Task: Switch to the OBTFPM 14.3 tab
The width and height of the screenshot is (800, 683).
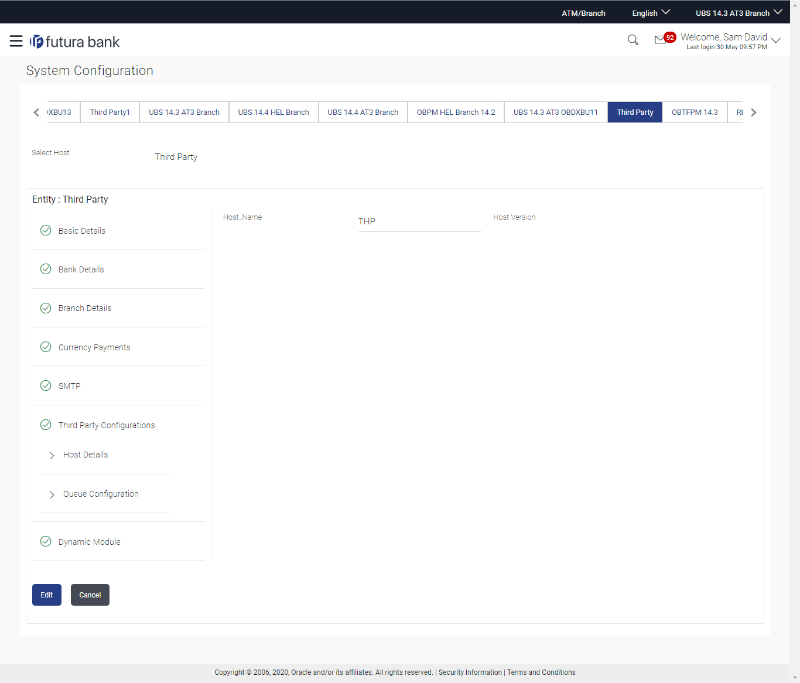Action: click(x=695, y=112)
